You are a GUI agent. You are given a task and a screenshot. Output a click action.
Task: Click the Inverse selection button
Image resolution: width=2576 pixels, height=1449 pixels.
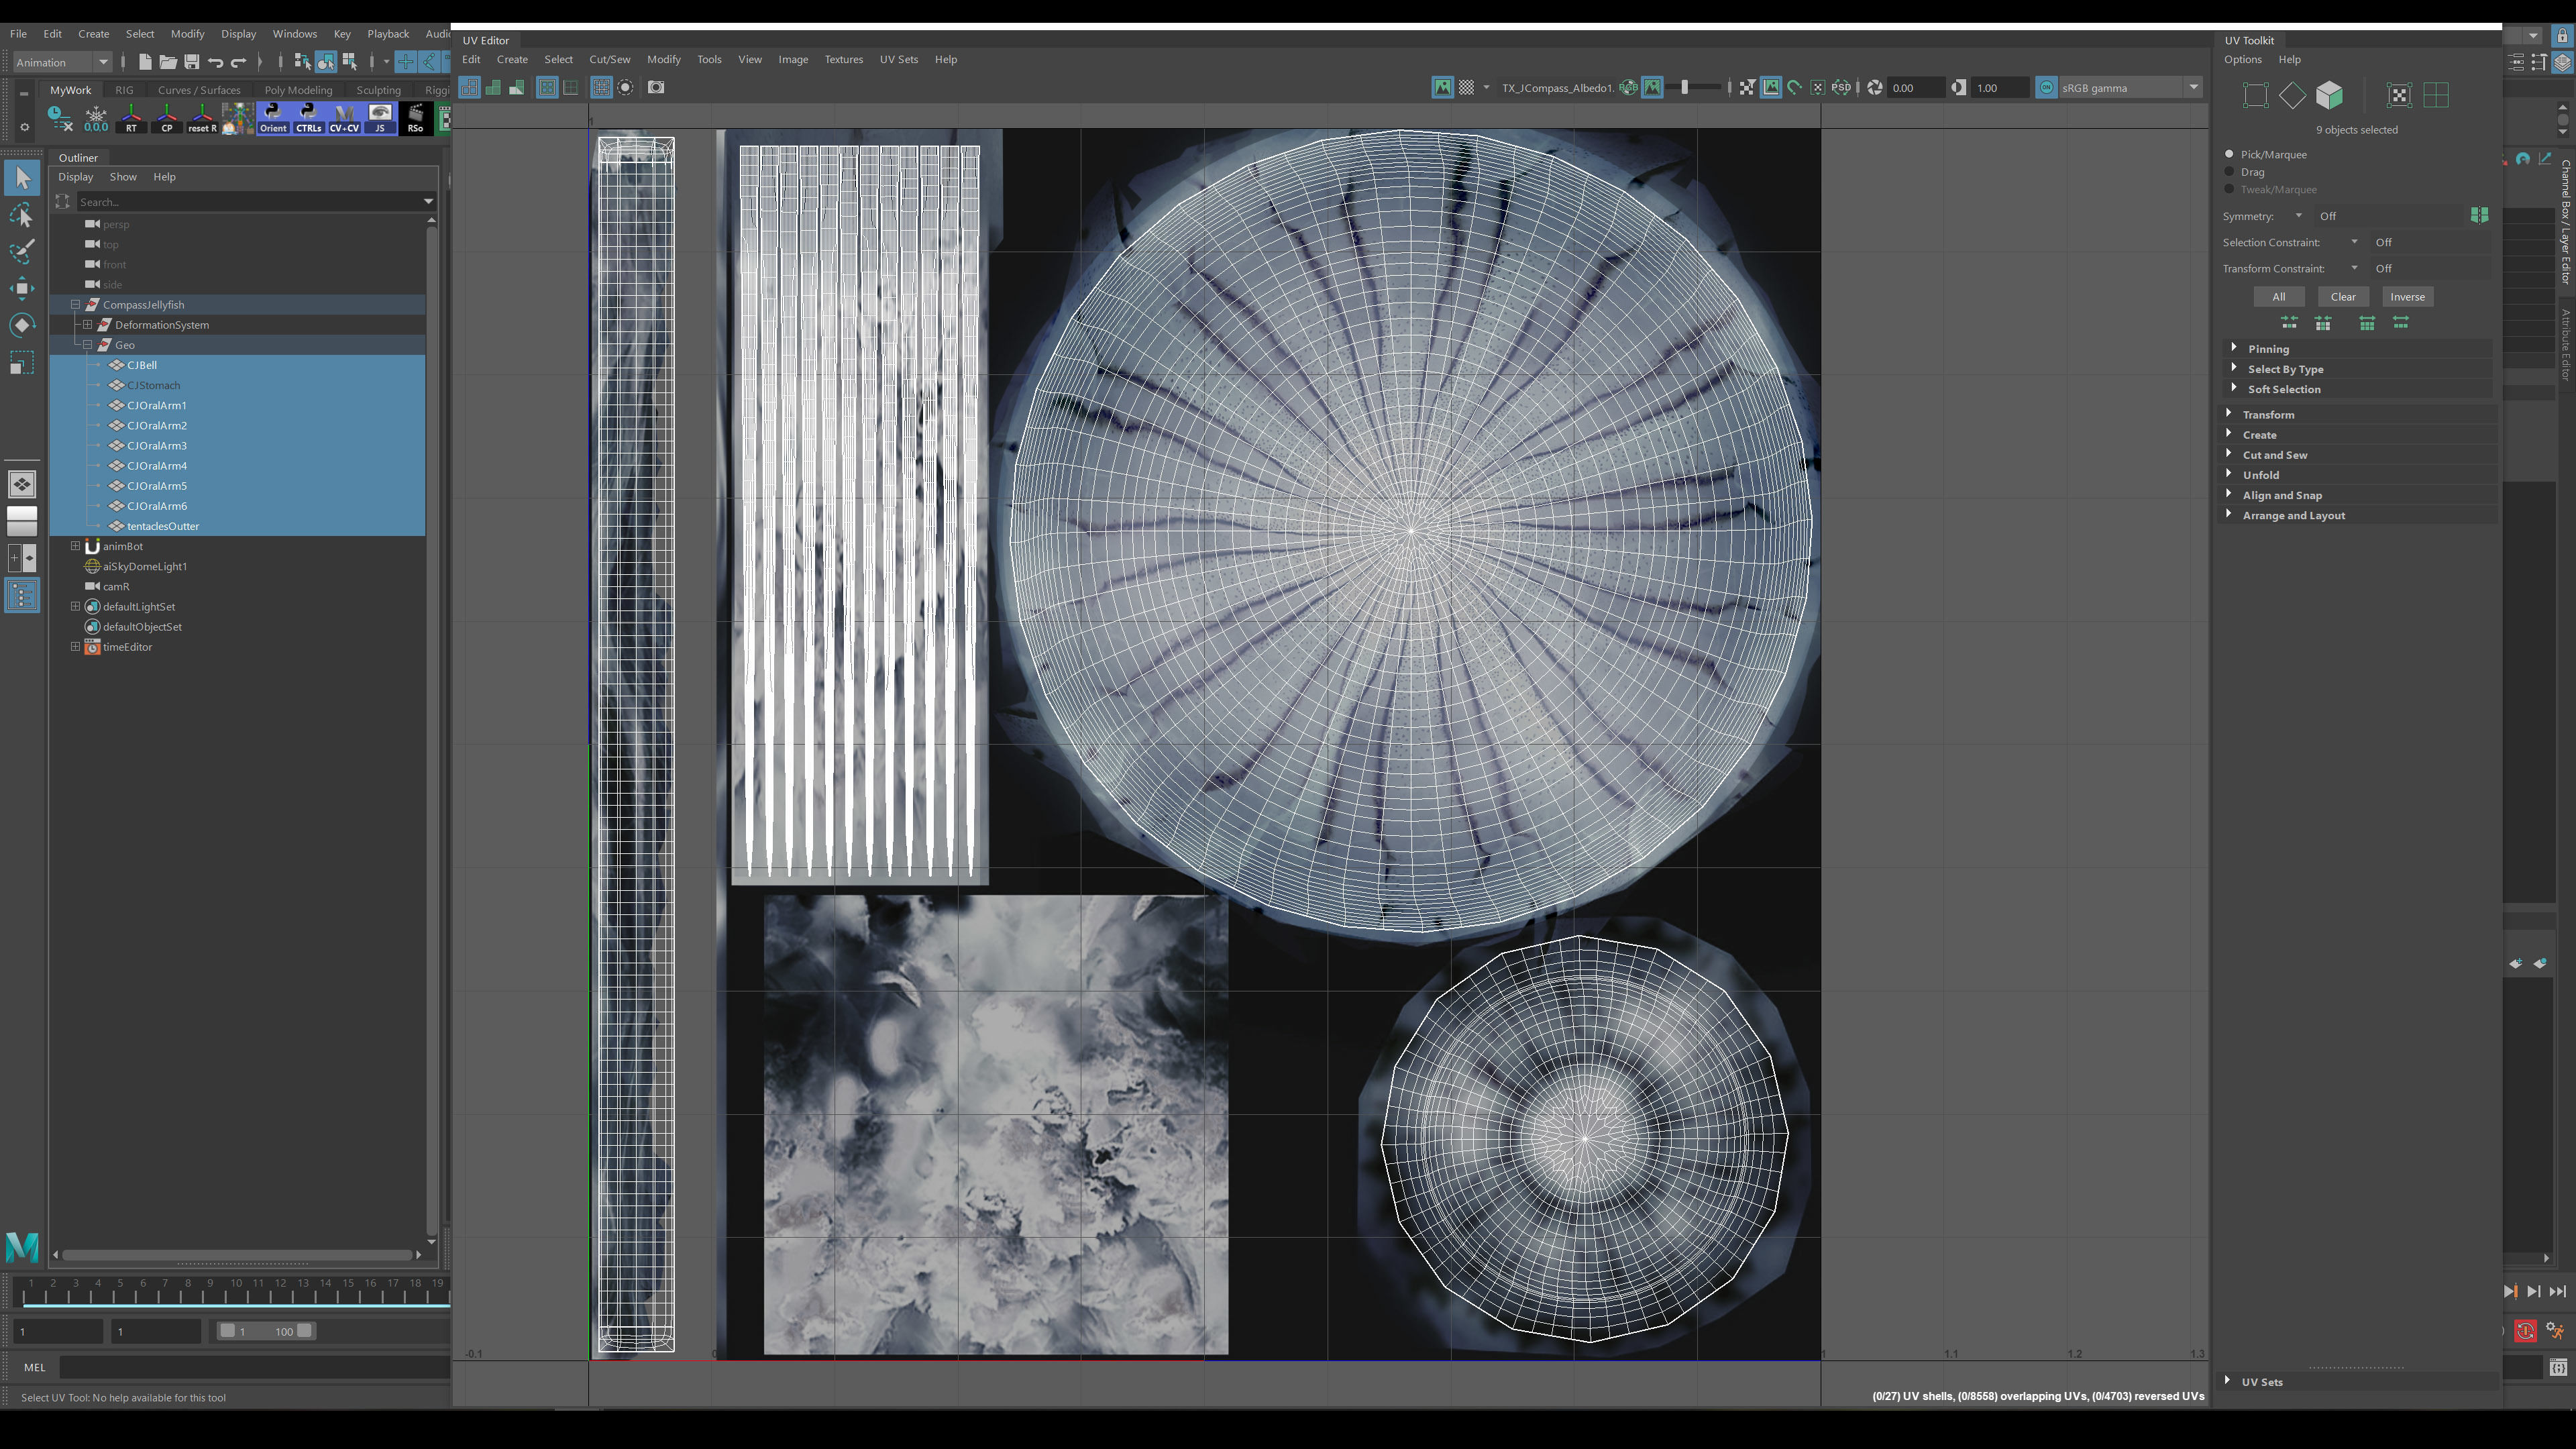coord(2406,297)
